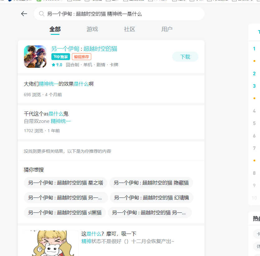Open the game icon thumbnail of 另一个伊甸

tap(35, 57)
